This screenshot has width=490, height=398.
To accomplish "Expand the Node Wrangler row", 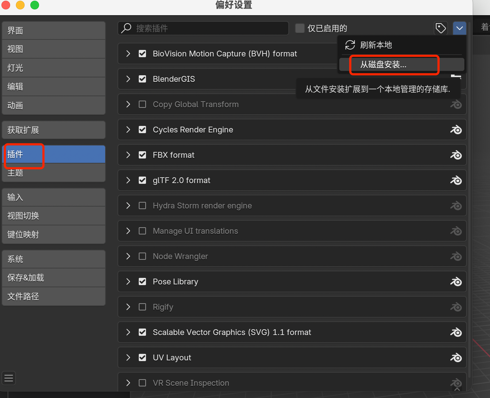I will (128, 256).
